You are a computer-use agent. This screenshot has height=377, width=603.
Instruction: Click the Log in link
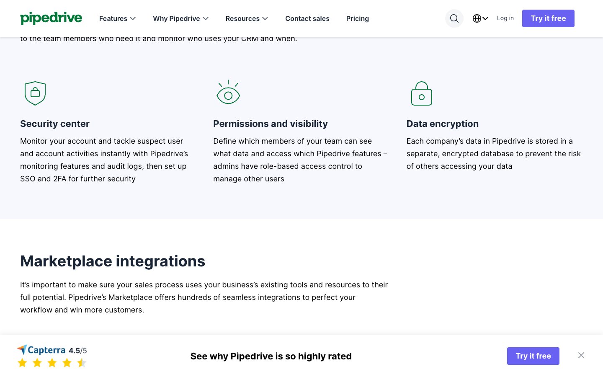click(505, 18)
